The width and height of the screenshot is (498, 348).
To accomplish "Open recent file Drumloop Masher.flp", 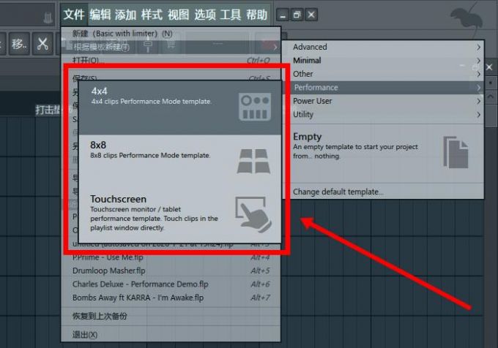I will coord(171,271).
